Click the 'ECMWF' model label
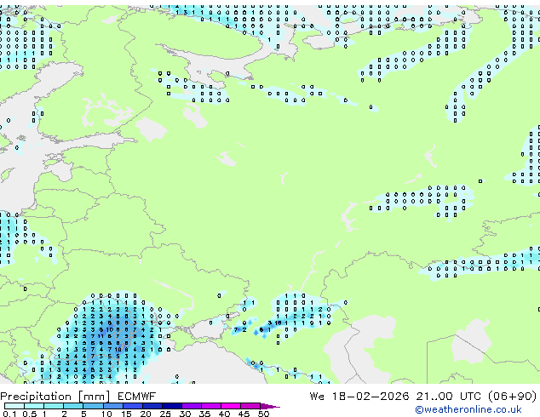This screenshot has height=417, width=540. click(x=136, y=397)
